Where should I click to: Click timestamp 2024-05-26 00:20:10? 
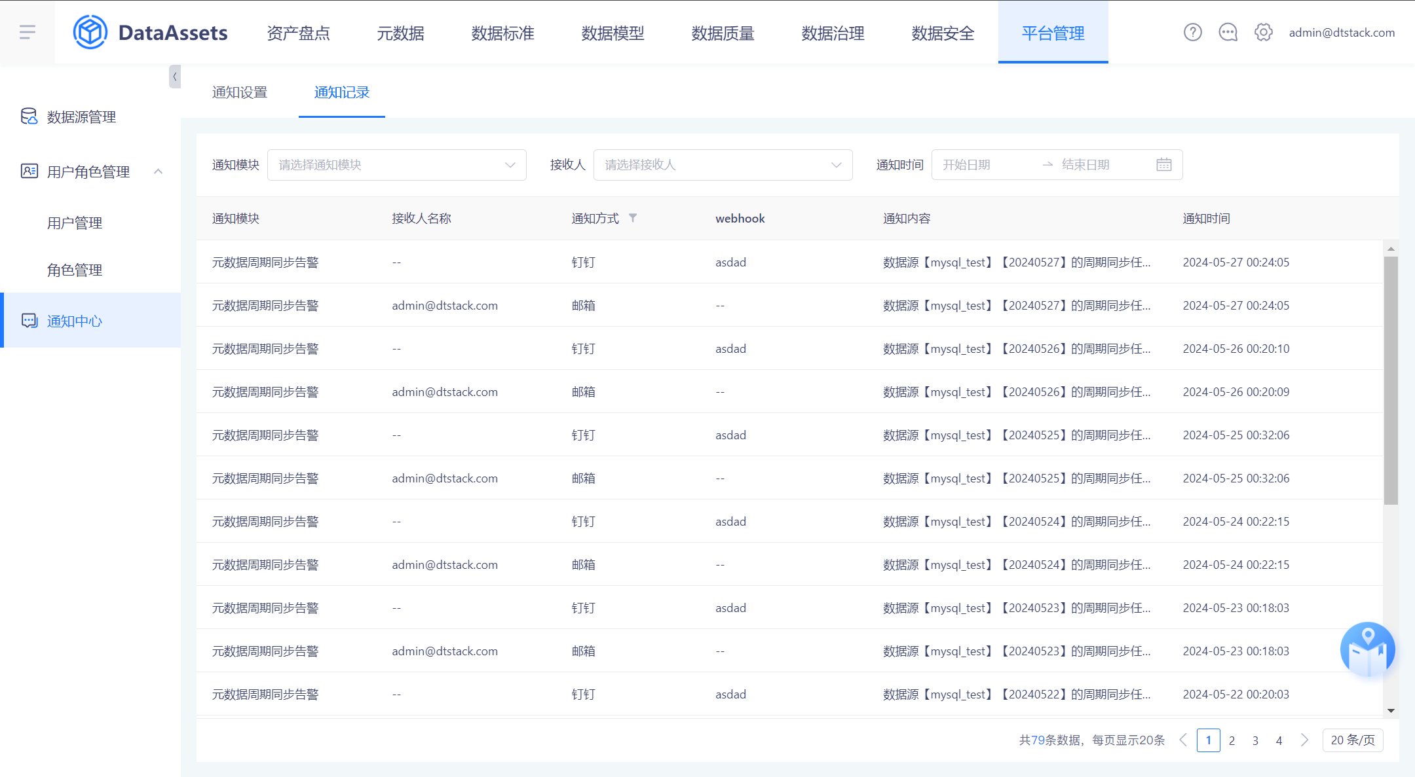click(1236, 349)
